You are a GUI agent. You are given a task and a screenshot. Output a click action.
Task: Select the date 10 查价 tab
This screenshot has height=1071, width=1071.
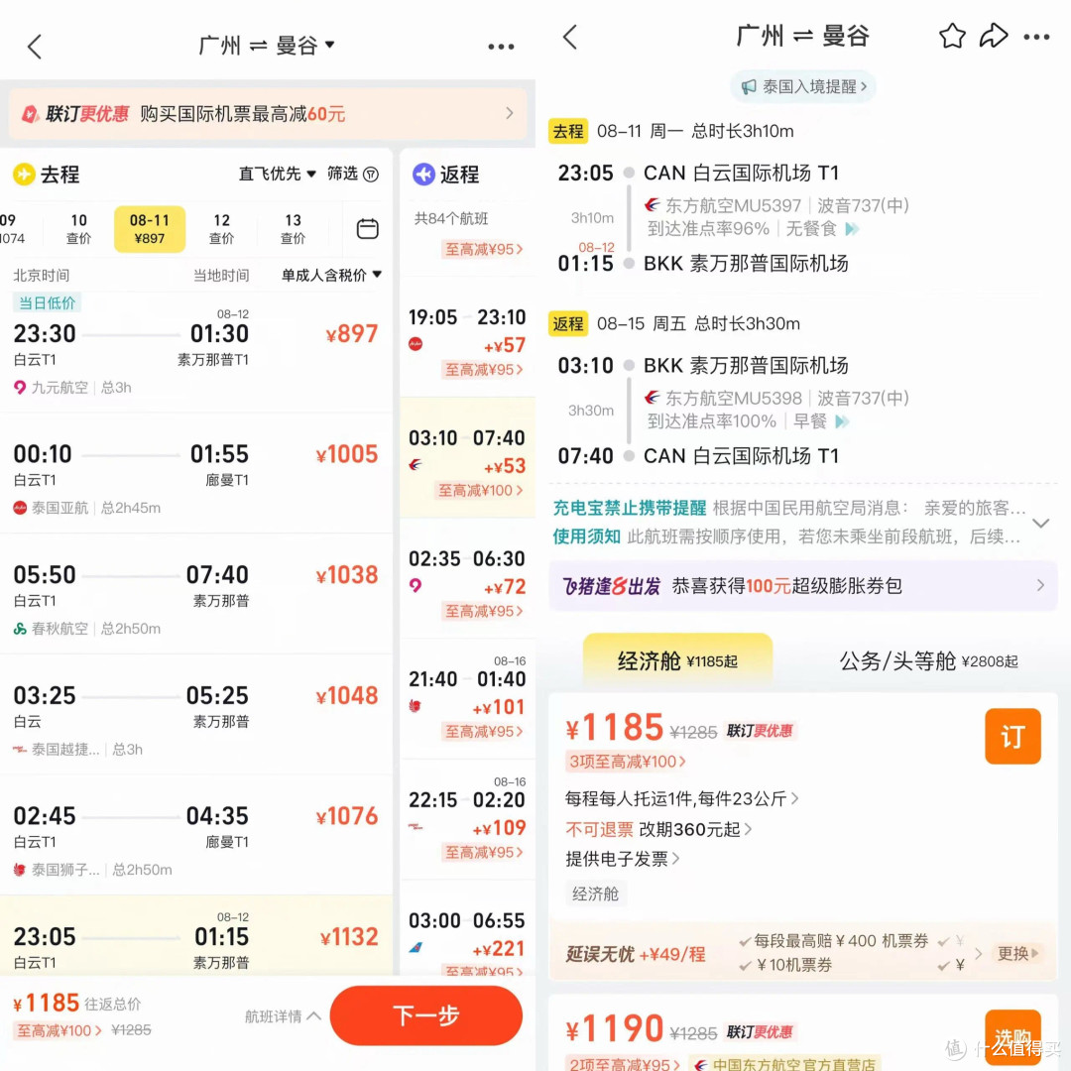click(78, 229)
